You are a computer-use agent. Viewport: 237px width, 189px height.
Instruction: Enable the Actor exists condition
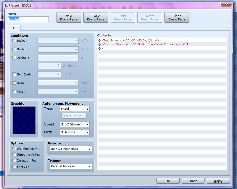14,92
